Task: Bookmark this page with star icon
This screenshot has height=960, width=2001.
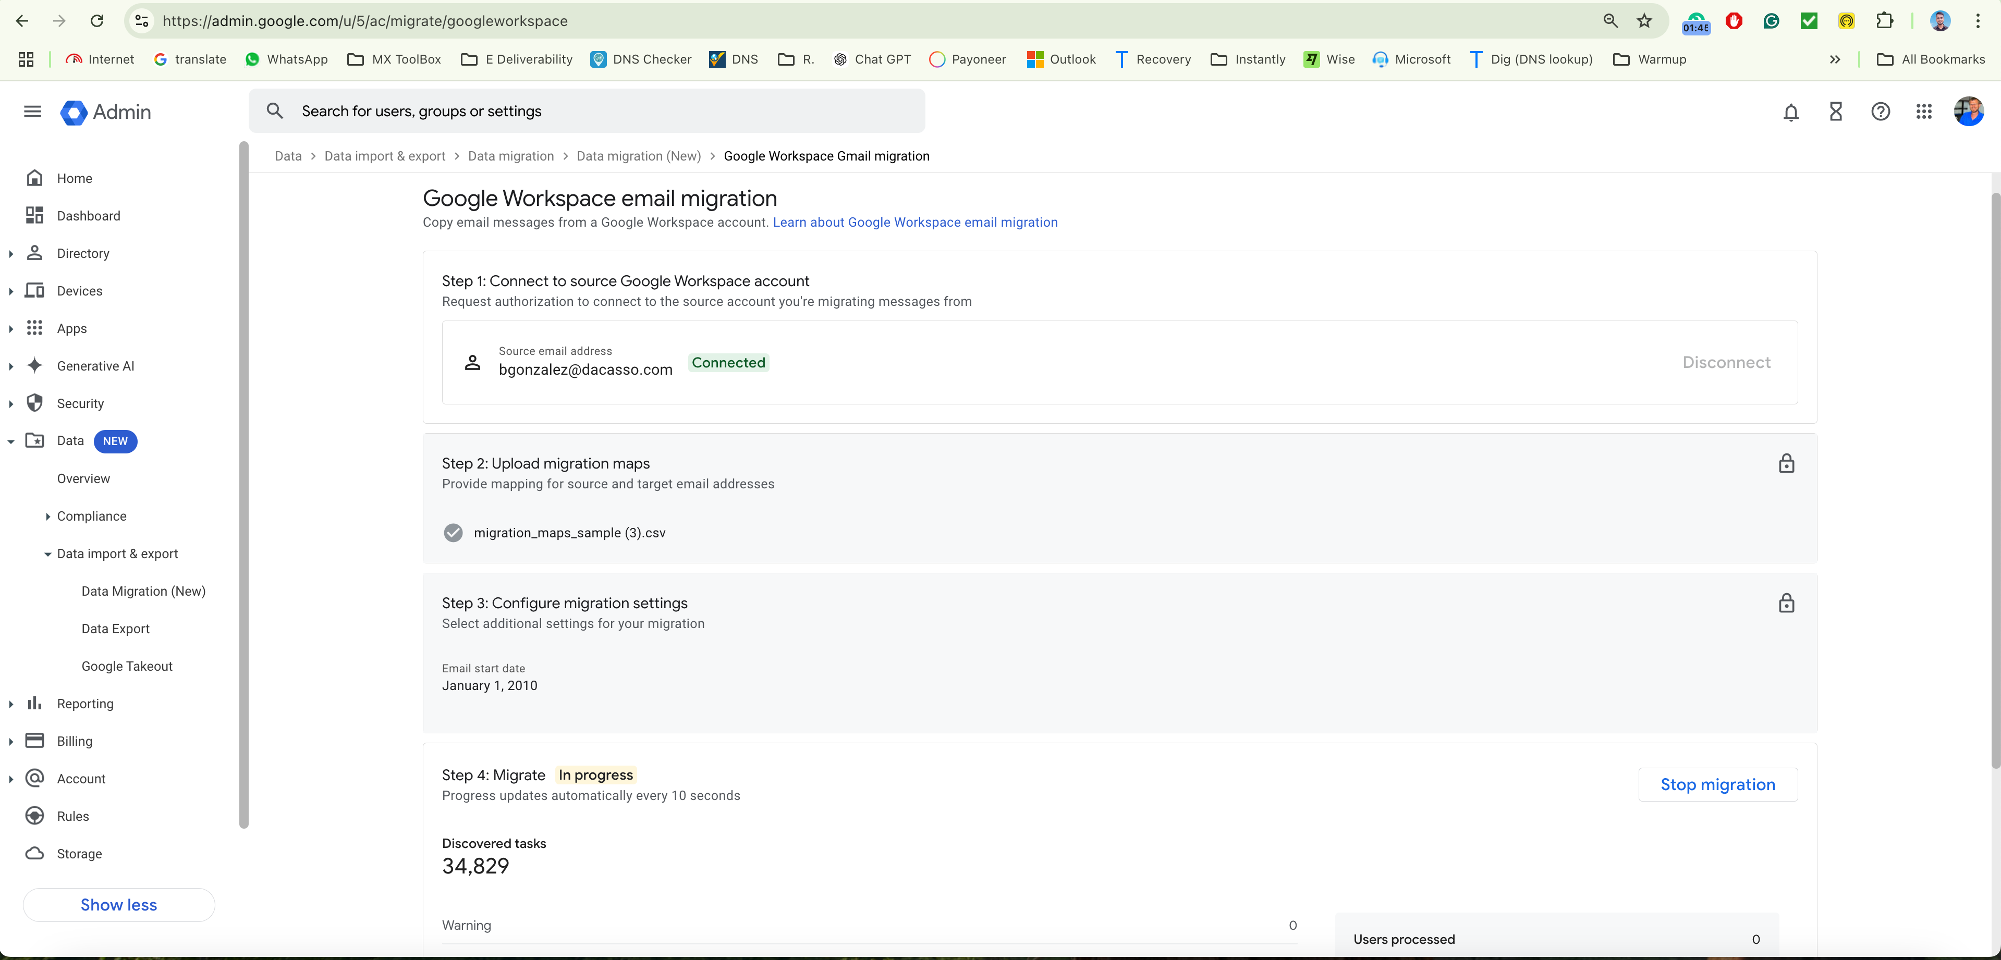Action: coord(1644,21)
